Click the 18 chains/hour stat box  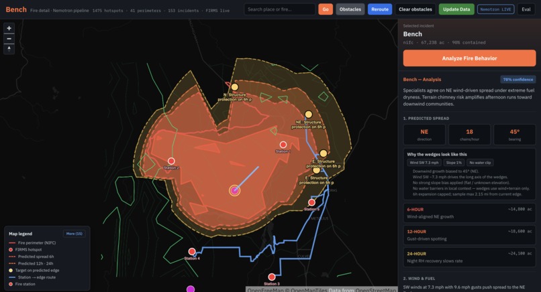tap(469, 135)
